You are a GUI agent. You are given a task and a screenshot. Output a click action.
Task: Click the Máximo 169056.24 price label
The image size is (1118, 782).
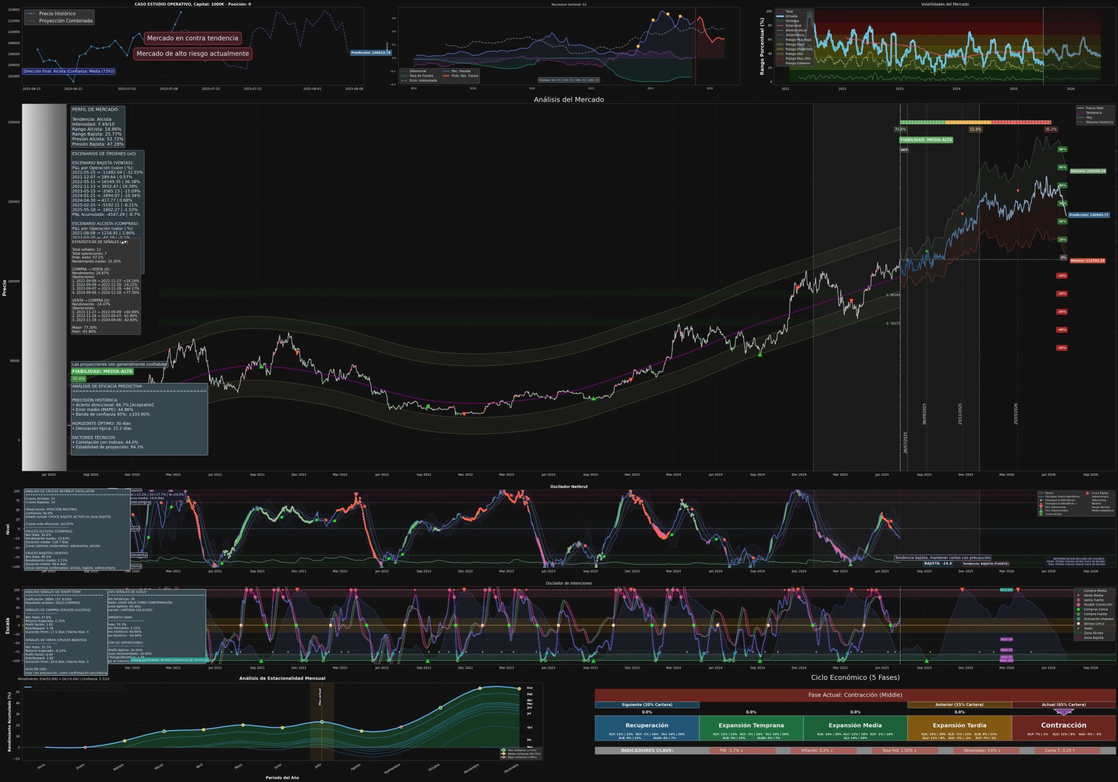coord(1088,171)
